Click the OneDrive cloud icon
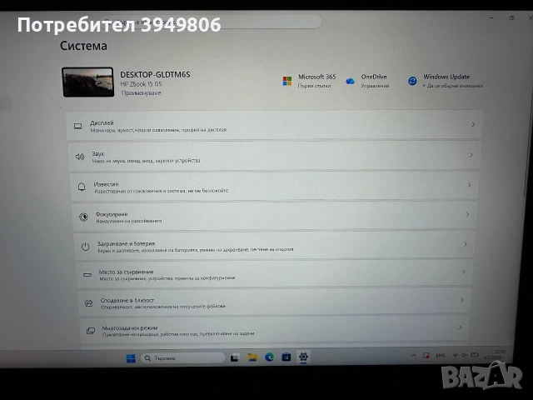 (350, 81)
